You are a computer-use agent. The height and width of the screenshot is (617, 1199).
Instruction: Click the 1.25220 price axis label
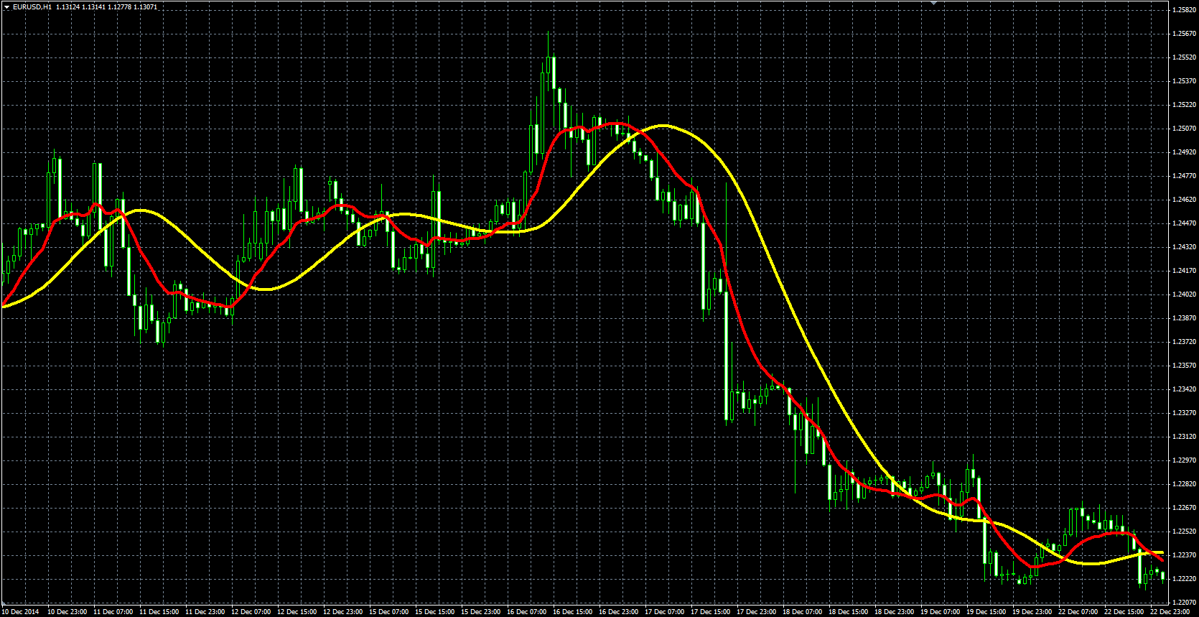click(x=1184, y=105)
